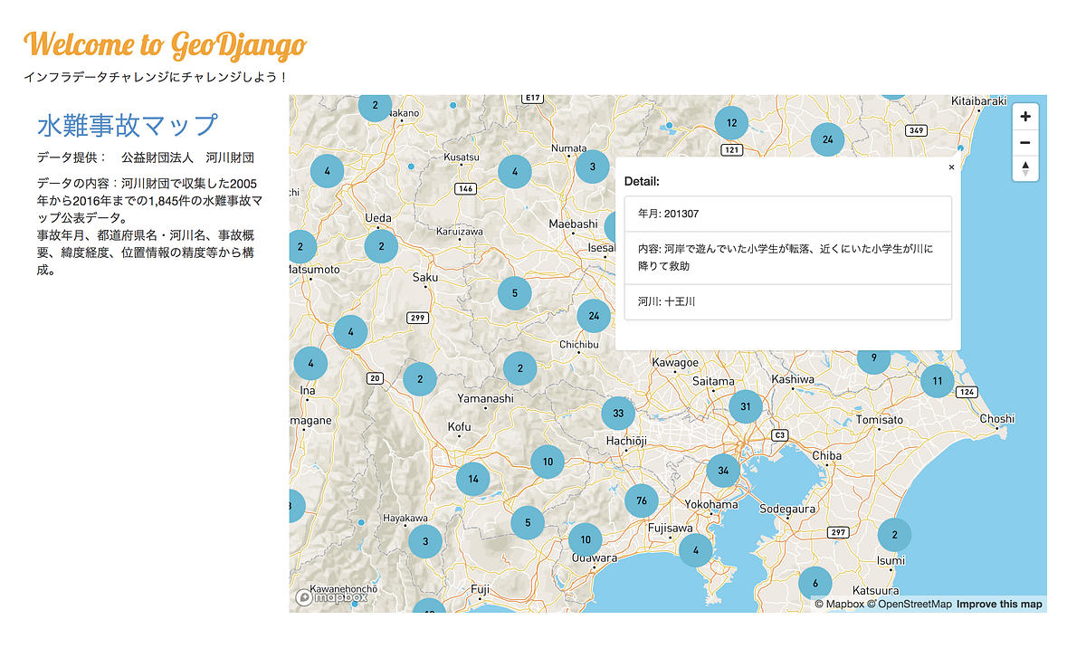Image resolution: width=1086 pixels, height=648 pixels.
Task: Click cluster marker 4 below Fujisawa
Action: (x=695, y=550)
